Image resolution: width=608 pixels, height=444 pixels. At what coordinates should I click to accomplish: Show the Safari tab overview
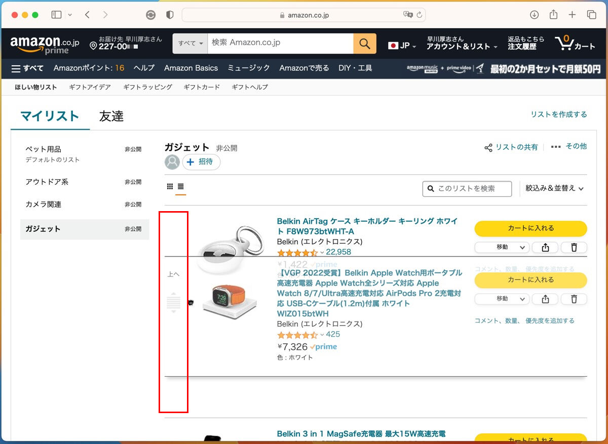591,15
